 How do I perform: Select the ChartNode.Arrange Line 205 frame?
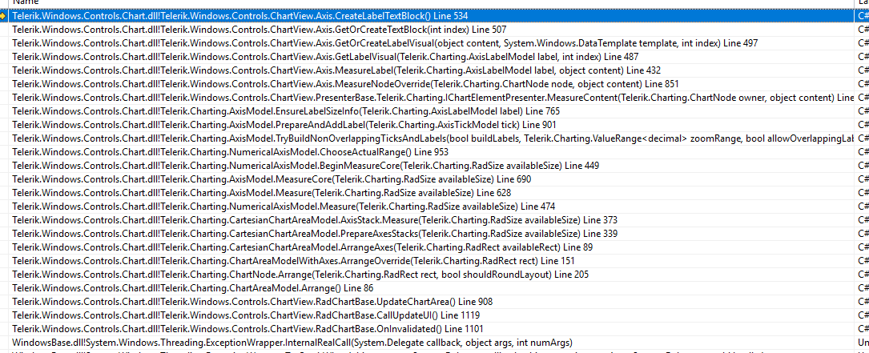(432, 274)
